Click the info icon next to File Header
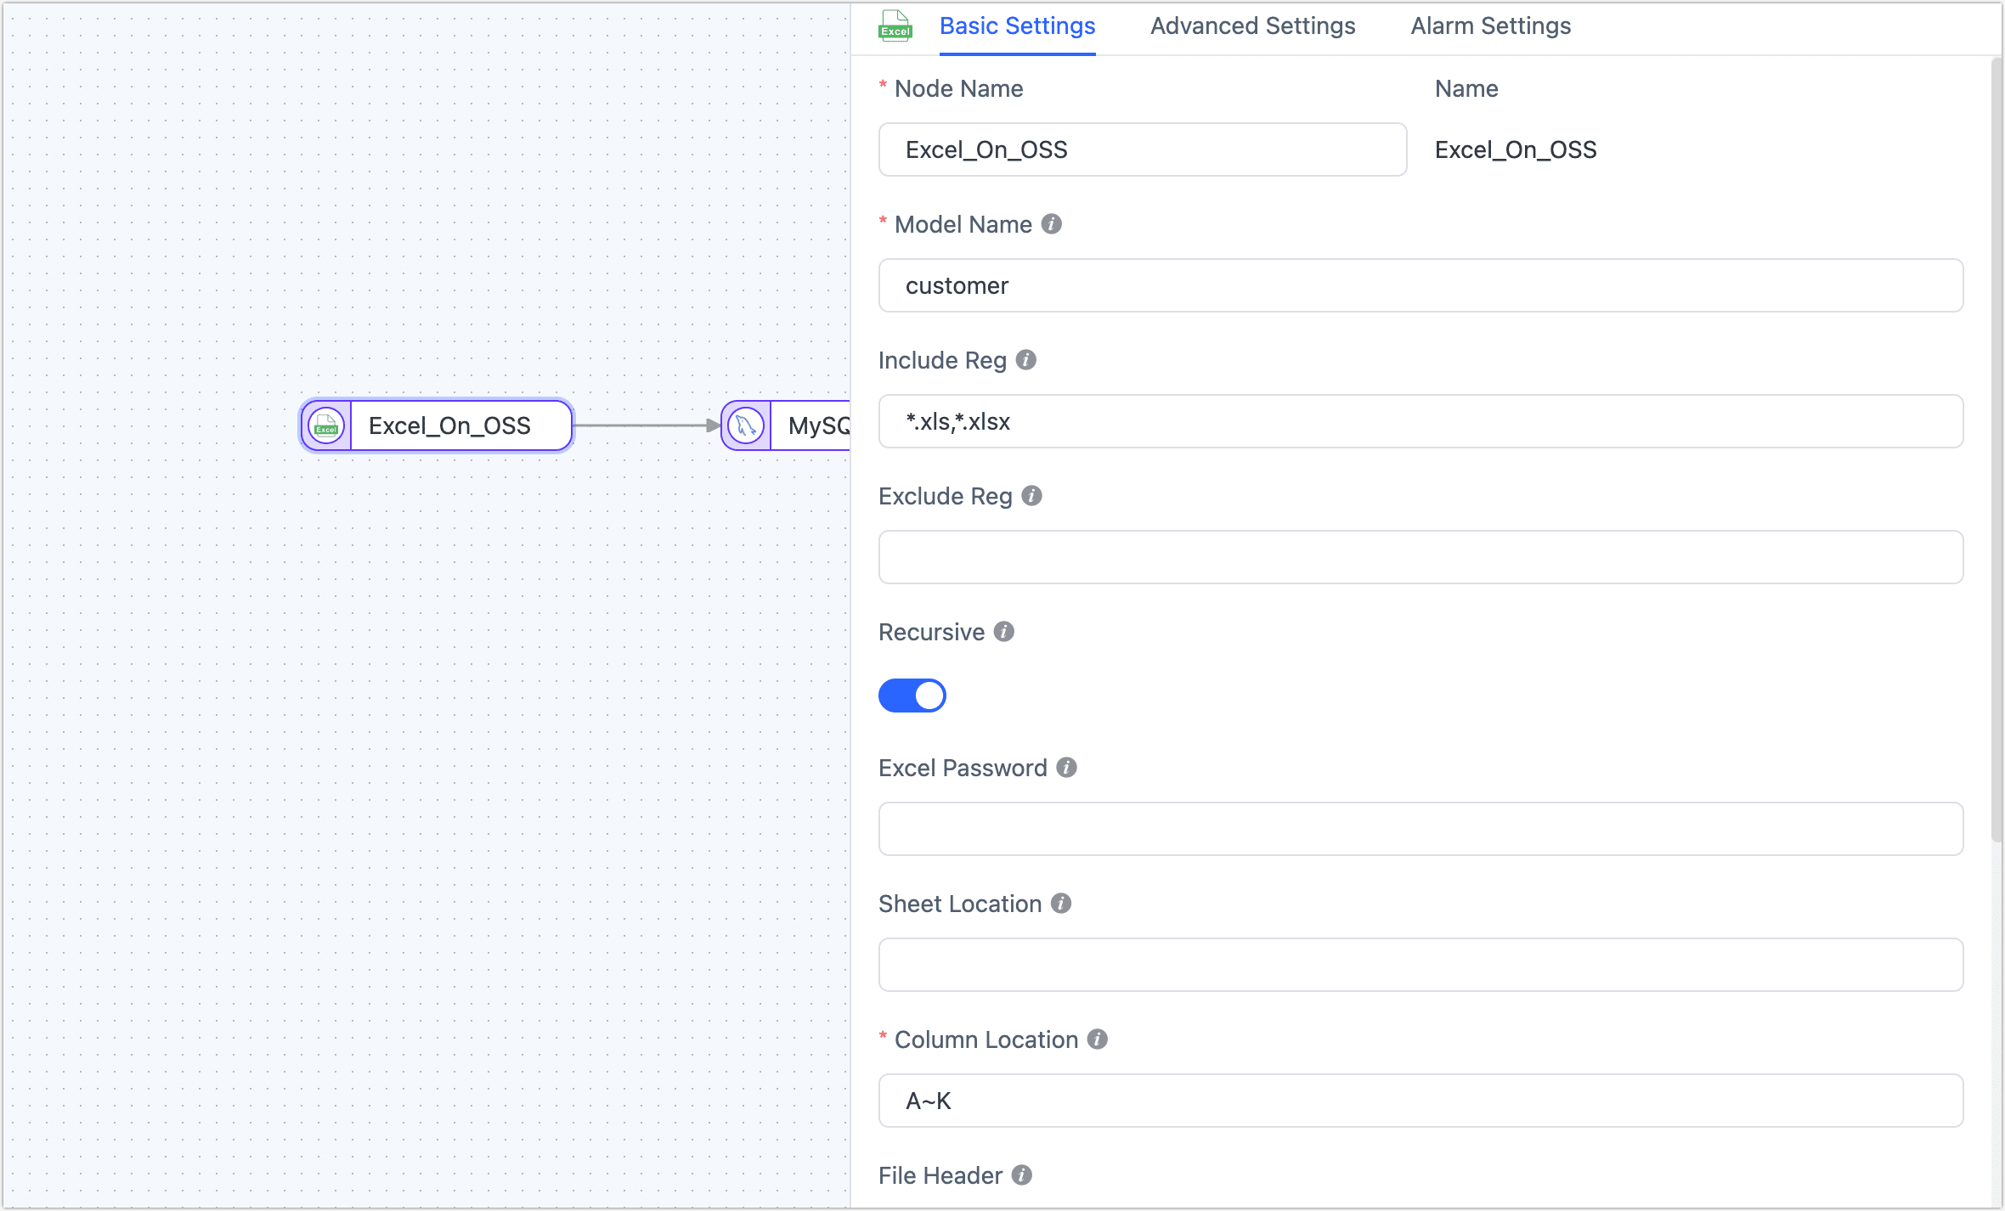The image size is (2005, 1211). [x=1022, y=1175]
